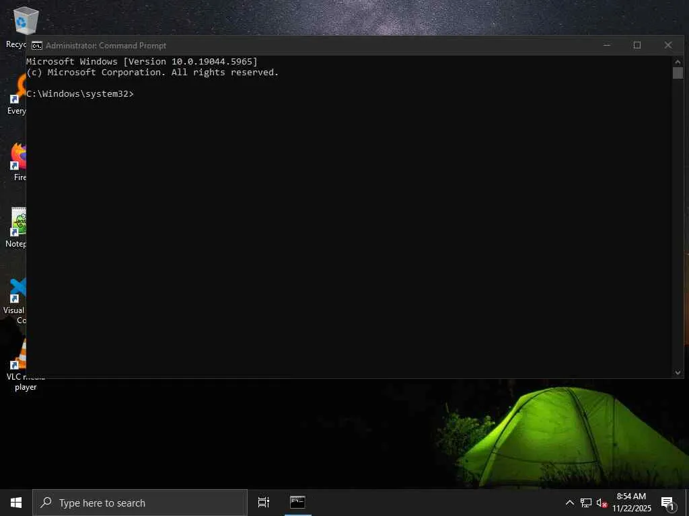Open the network status tray icon
The image size is (689, 516).
pos(586,503)
